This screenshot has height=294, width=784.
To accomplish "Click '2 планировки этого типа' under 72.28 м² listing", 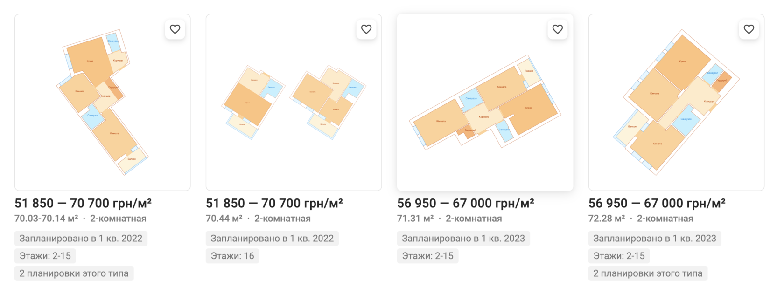I will coord(648,273).
